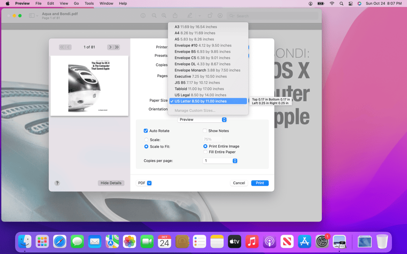Open the Window menu

pos(106,3)
